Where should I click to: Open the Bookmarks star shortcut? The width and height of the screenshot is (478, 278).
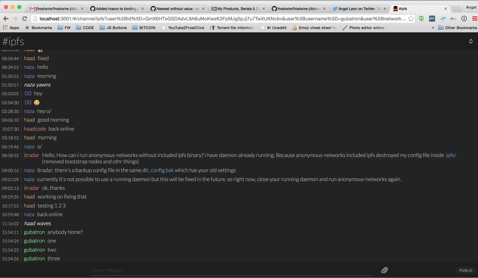(38, 28)
